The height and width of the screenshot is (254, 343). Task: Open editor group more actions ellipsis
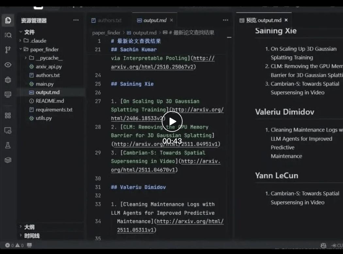coord(225,20)
